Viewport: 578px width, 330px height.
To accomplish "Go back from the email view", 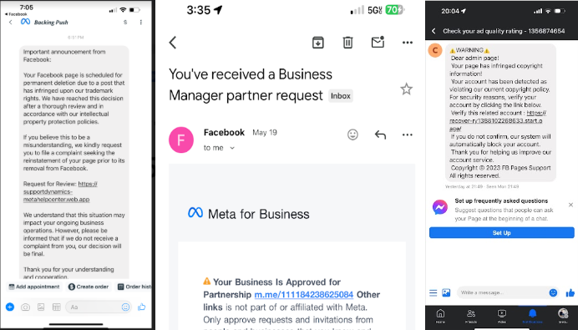I will (173, 43).
